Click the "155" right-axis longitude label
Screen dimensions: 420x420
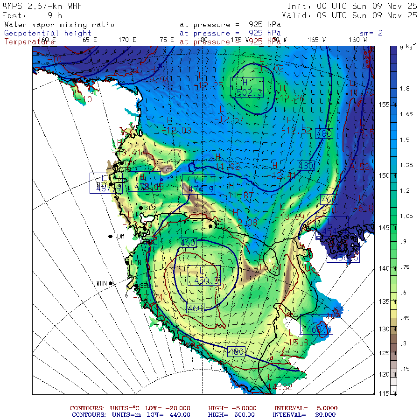[x=384, y=105]
